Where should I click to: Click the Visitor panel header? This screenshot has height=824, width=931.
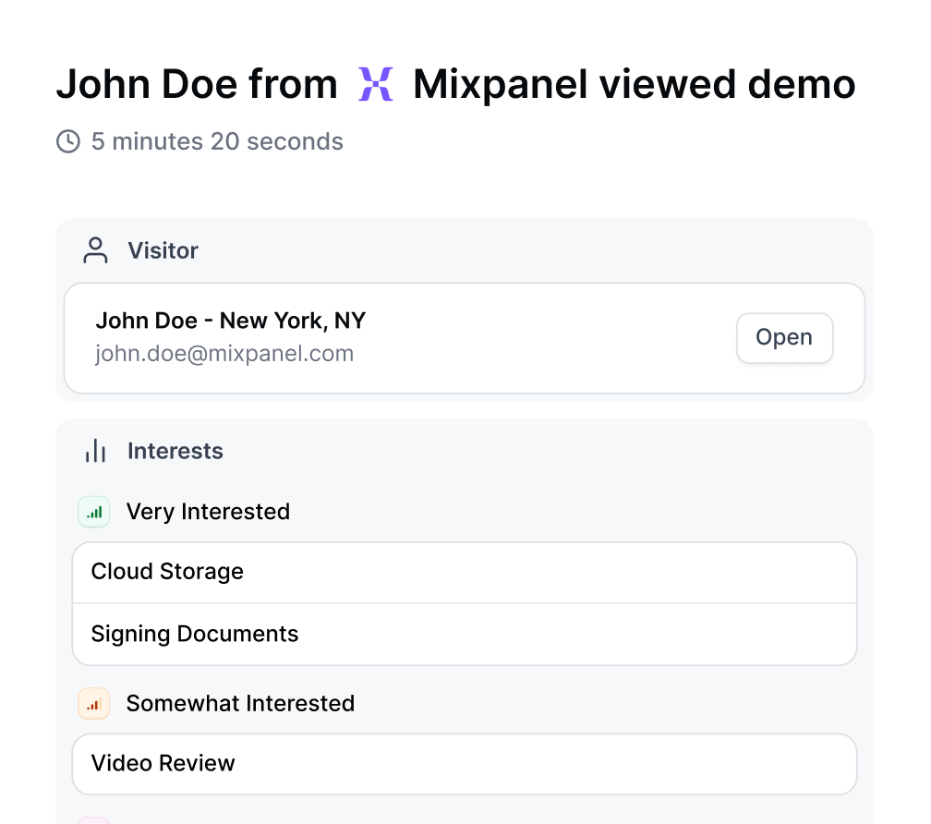[163, 250]
